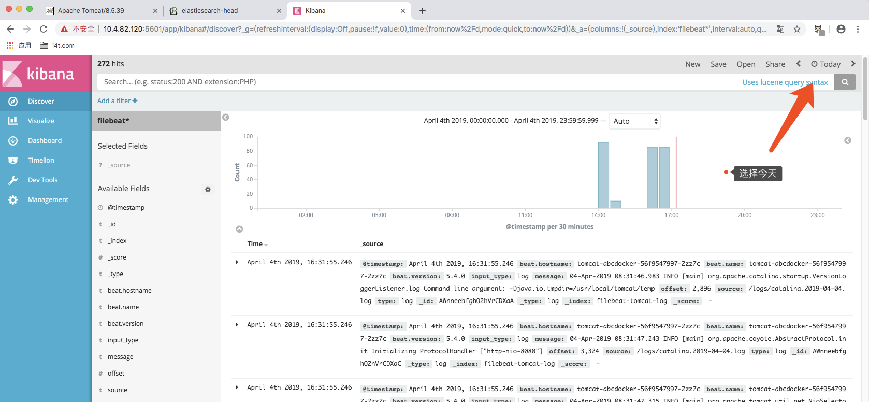Open the Dashboard section
Image resolution: width=869 pixels, height=402 pixels.
46,141
